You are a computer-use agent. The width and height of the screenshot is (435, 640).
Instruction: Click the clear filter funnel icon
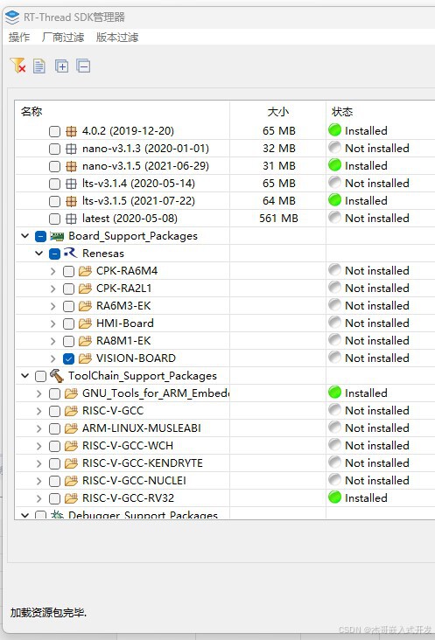(x=18, y=66)
